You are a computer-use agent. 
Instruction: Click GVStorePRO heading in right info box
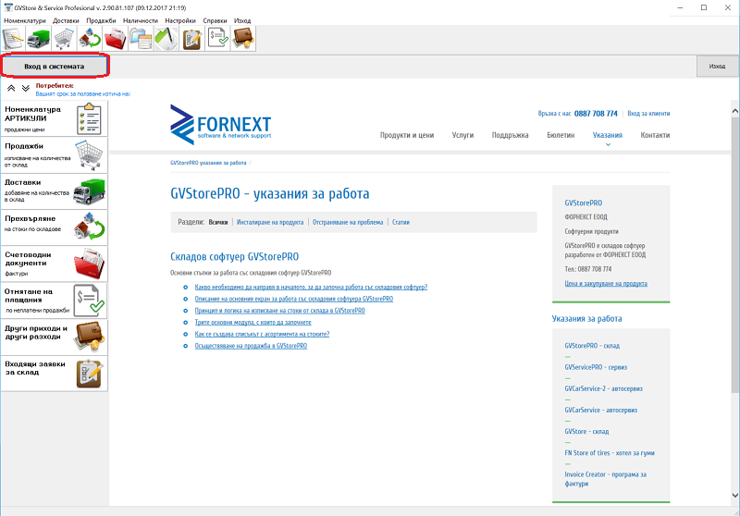pyautogui.click(x=584, y=203)
